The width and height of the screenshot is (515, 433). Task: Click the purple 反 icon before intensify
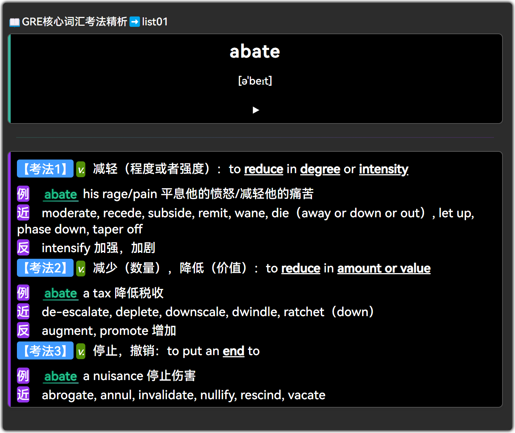(23, 248)
